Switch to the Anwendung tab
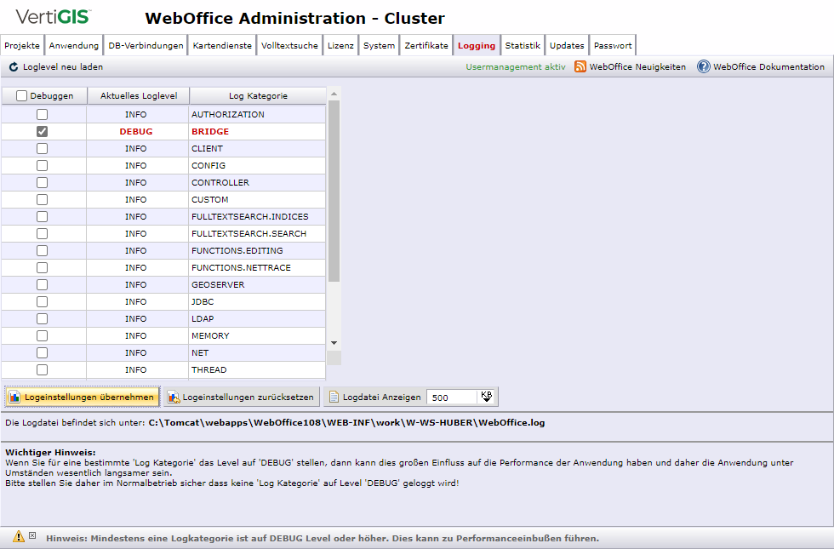 [74, 45]
